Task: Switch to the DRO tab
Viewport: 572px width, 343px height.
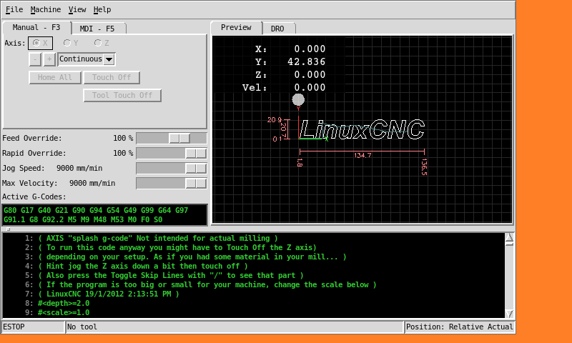Action: 278,29
